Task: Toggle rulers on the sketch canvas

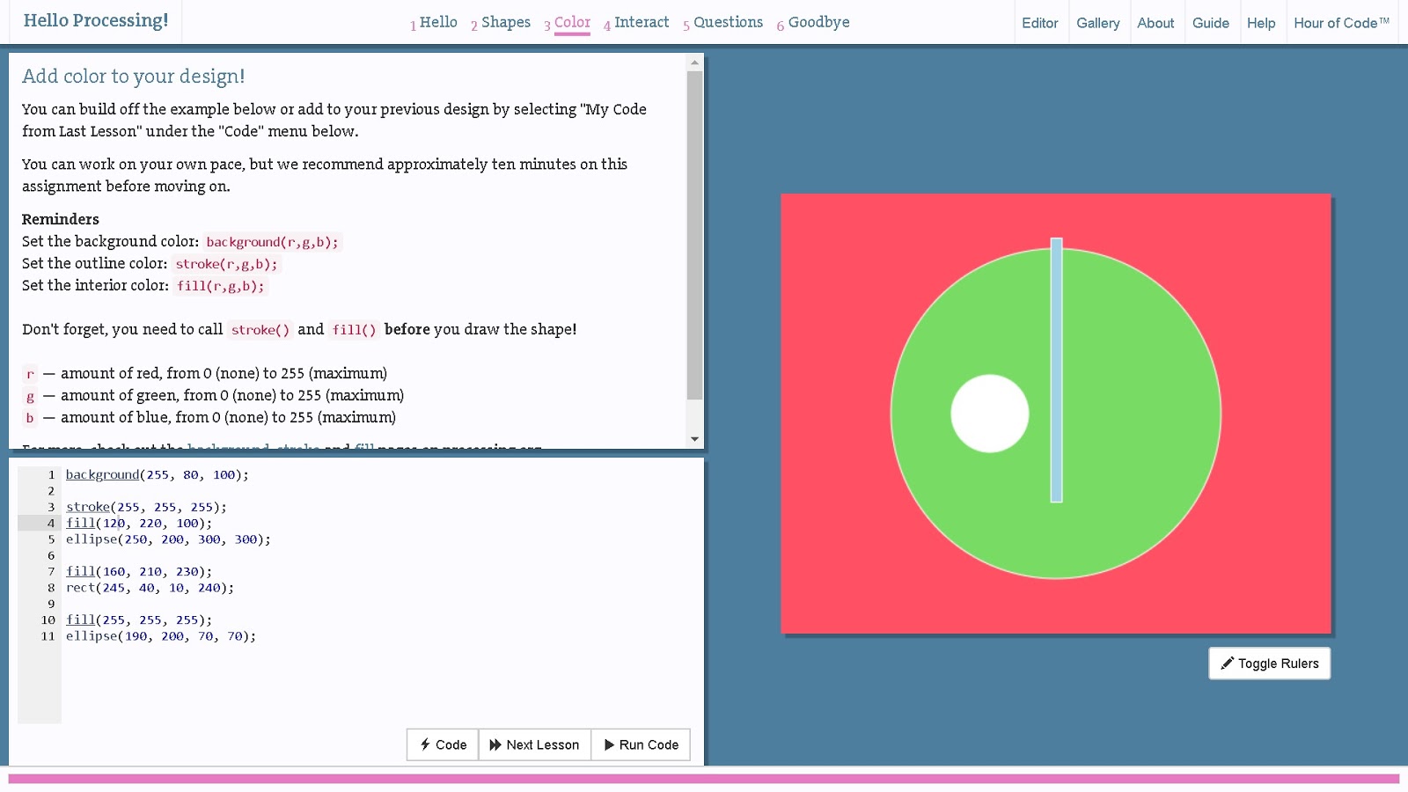Action: [1269, 663]
